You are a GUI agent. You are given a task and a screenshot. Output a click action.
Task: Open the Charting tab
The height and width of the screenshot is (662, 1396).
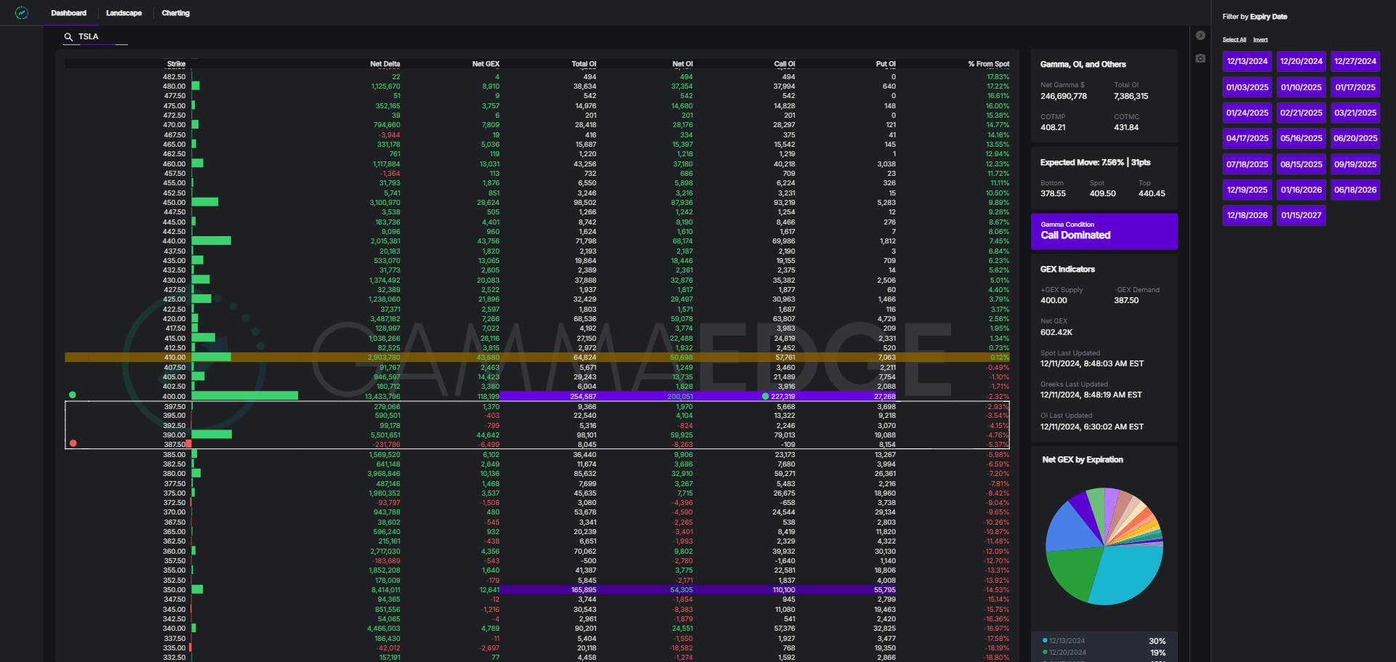[175, 13]
